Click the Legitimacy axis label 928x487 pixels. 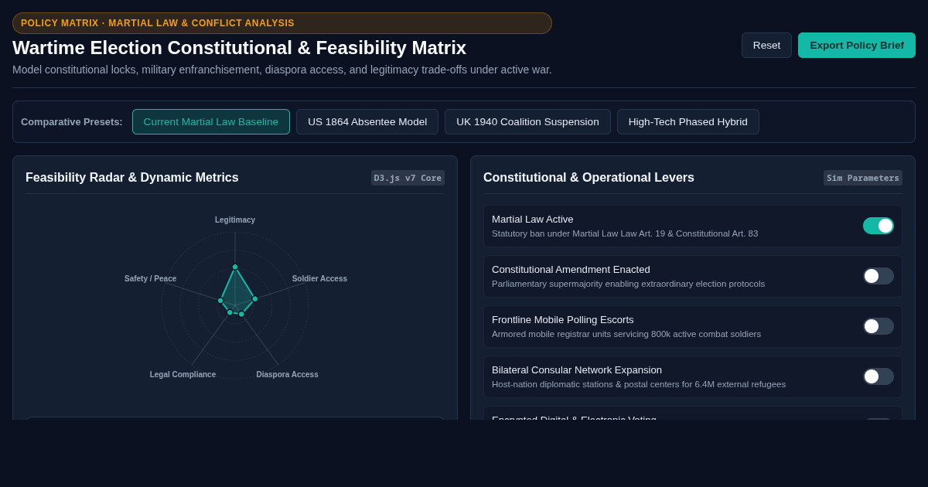click(x=235, y=220)
